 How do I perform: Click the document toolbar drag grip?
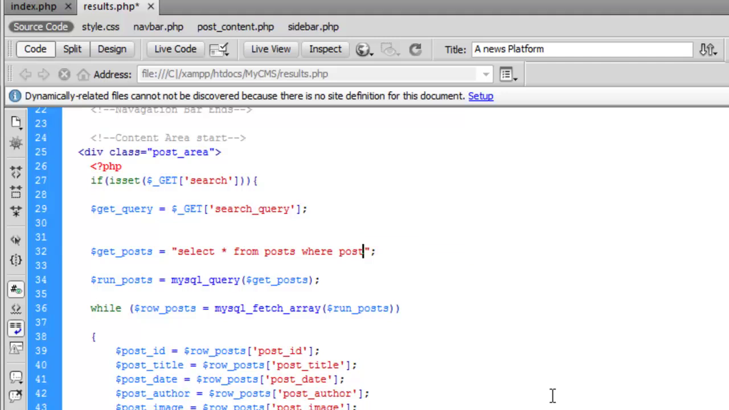tap(11, 49)
